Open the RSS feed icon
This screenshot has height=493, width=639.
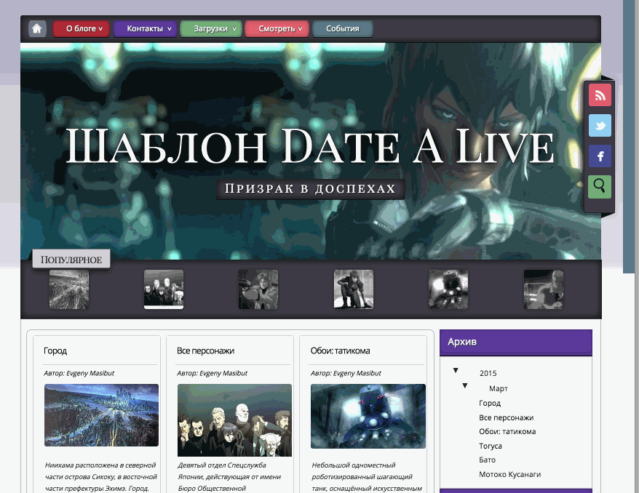click(x=600, y=95)
